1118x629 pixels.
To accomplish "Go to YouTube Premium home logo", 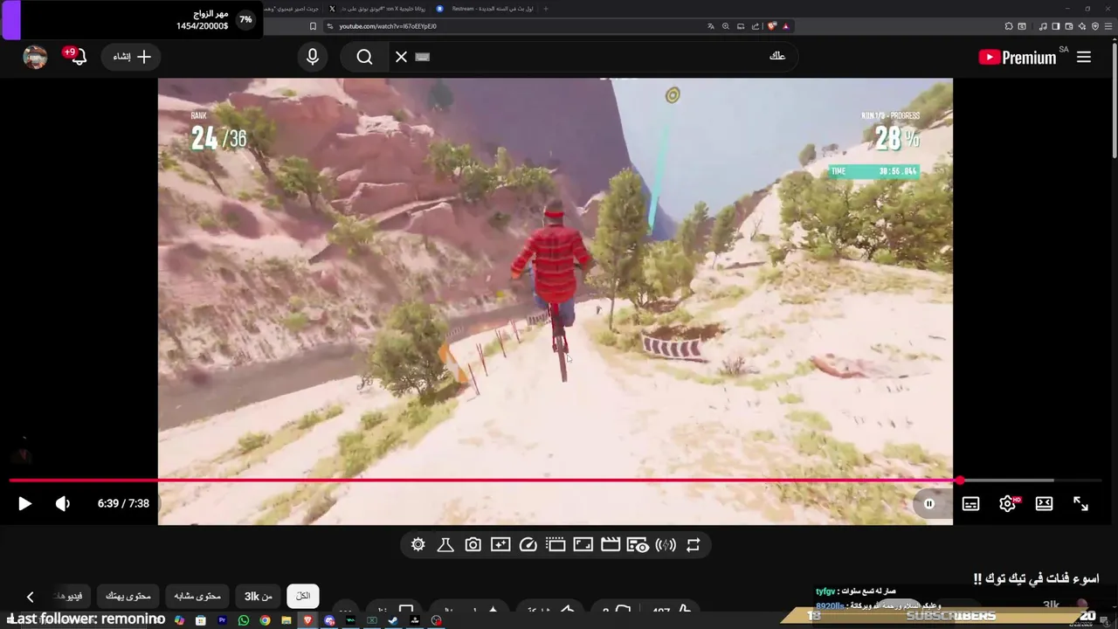I will [1018, 57].
